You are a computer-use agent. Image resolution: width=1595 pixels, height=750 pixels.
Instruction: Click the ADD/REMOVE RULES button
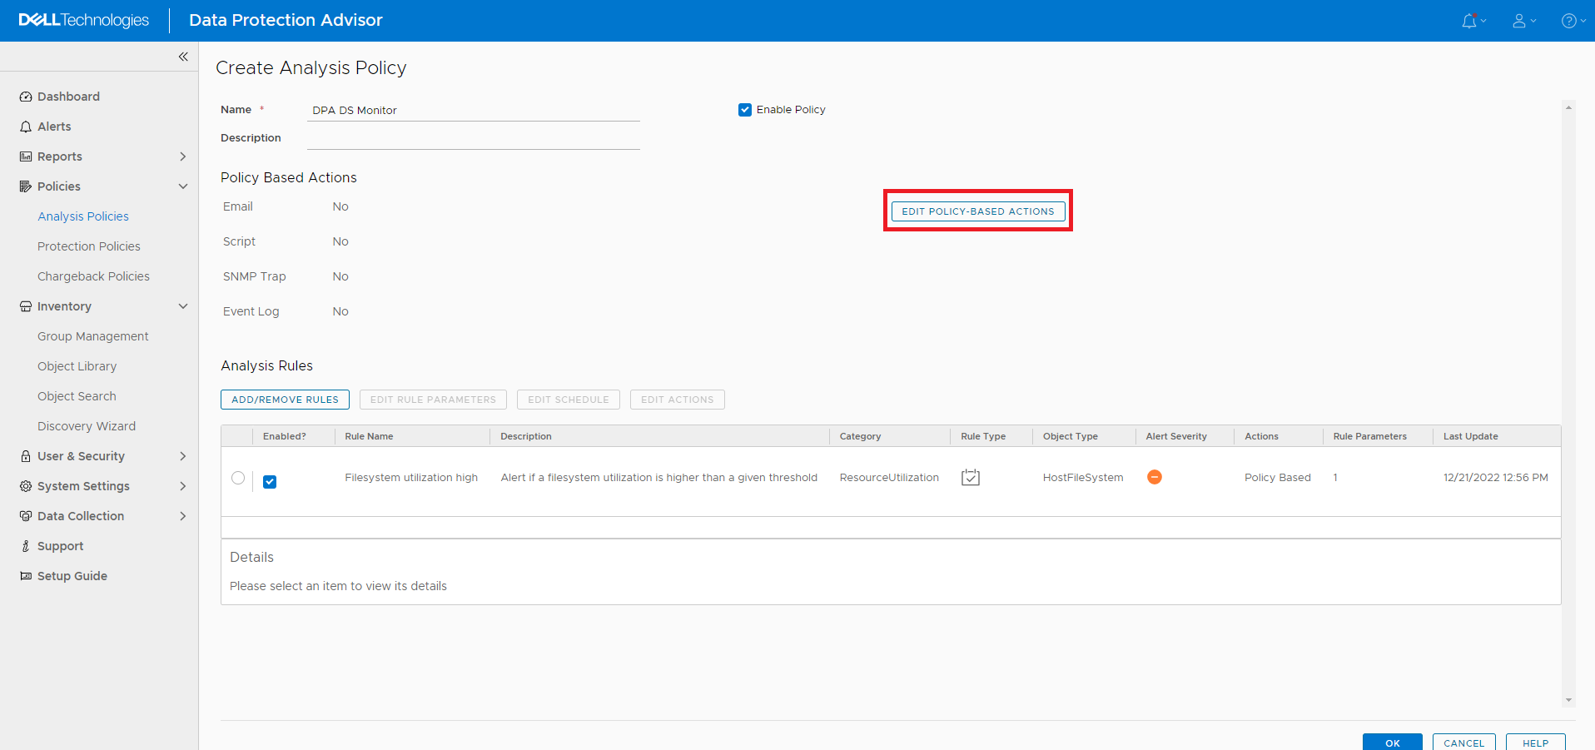tap(285, 399)
